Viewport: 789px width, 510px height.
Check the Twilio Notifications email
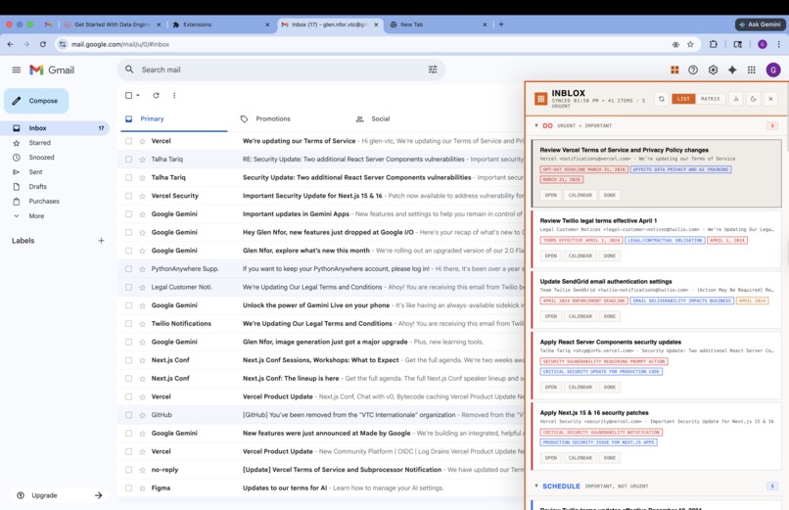(128, 324)
